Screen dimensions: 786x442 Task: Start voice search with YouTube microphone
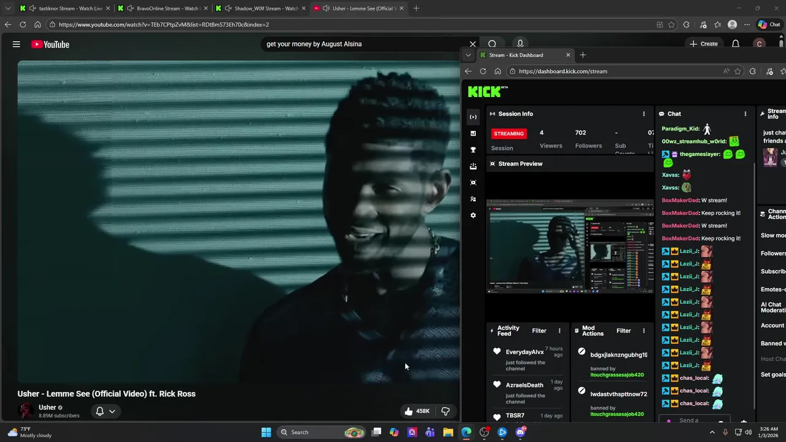tap(520, 44)
